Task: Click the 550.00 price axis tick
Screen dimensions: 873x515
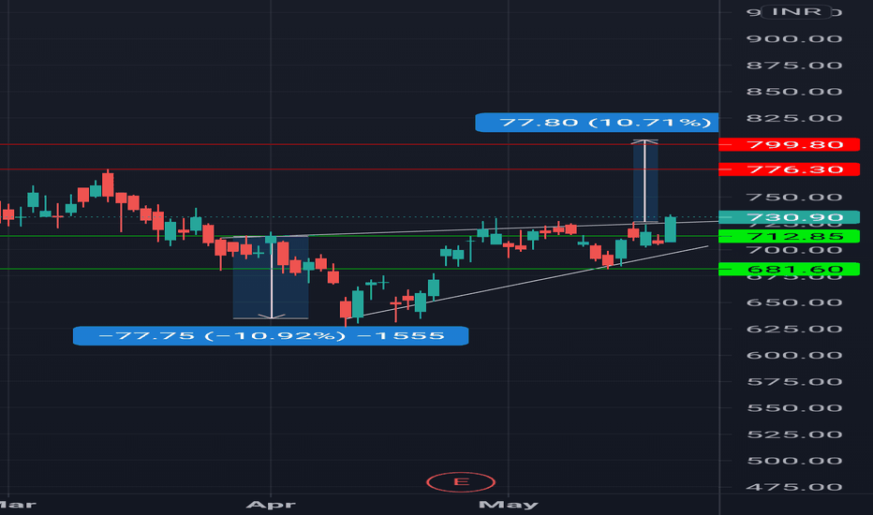Action: 794,408
